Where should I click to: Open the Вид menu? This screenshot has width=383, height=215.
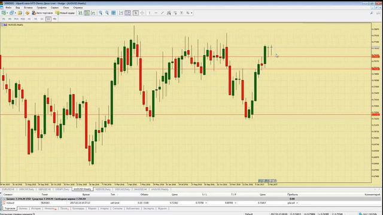tap(17, 8)
